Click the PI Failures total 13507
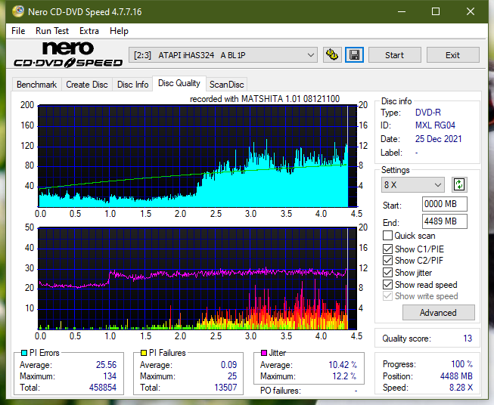 click(225, 388)
